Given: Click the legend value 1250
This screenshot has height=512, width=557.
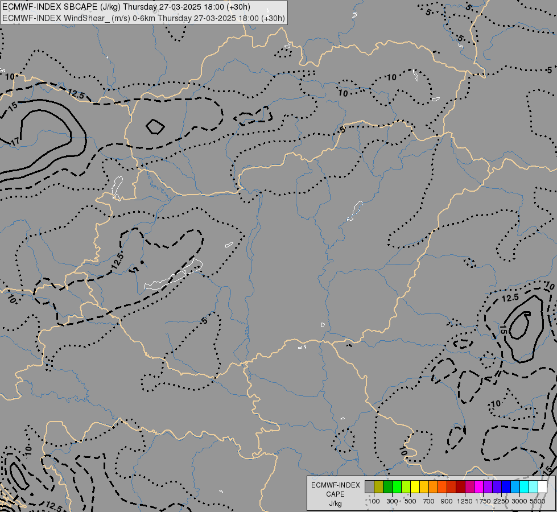Looking at the screenshot, I should pos(465,501).
